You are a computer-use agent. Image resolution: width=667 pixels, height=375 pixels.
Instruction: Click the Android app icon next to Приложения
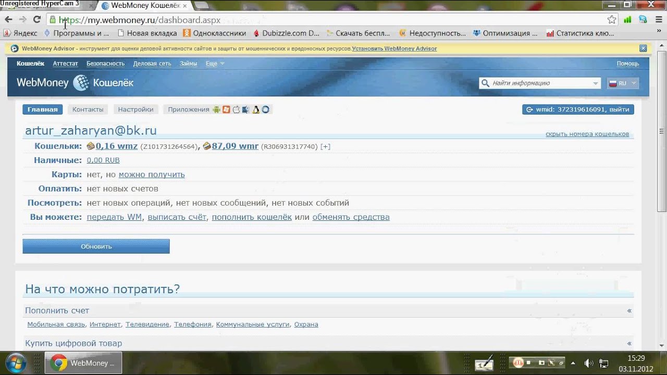216,109
